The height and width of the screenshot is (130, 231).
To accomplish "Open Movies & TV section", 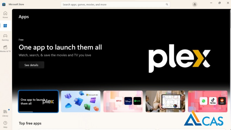I will (x=5, y=49).
